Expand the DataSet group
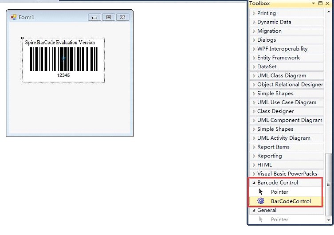 click(254, 67)
